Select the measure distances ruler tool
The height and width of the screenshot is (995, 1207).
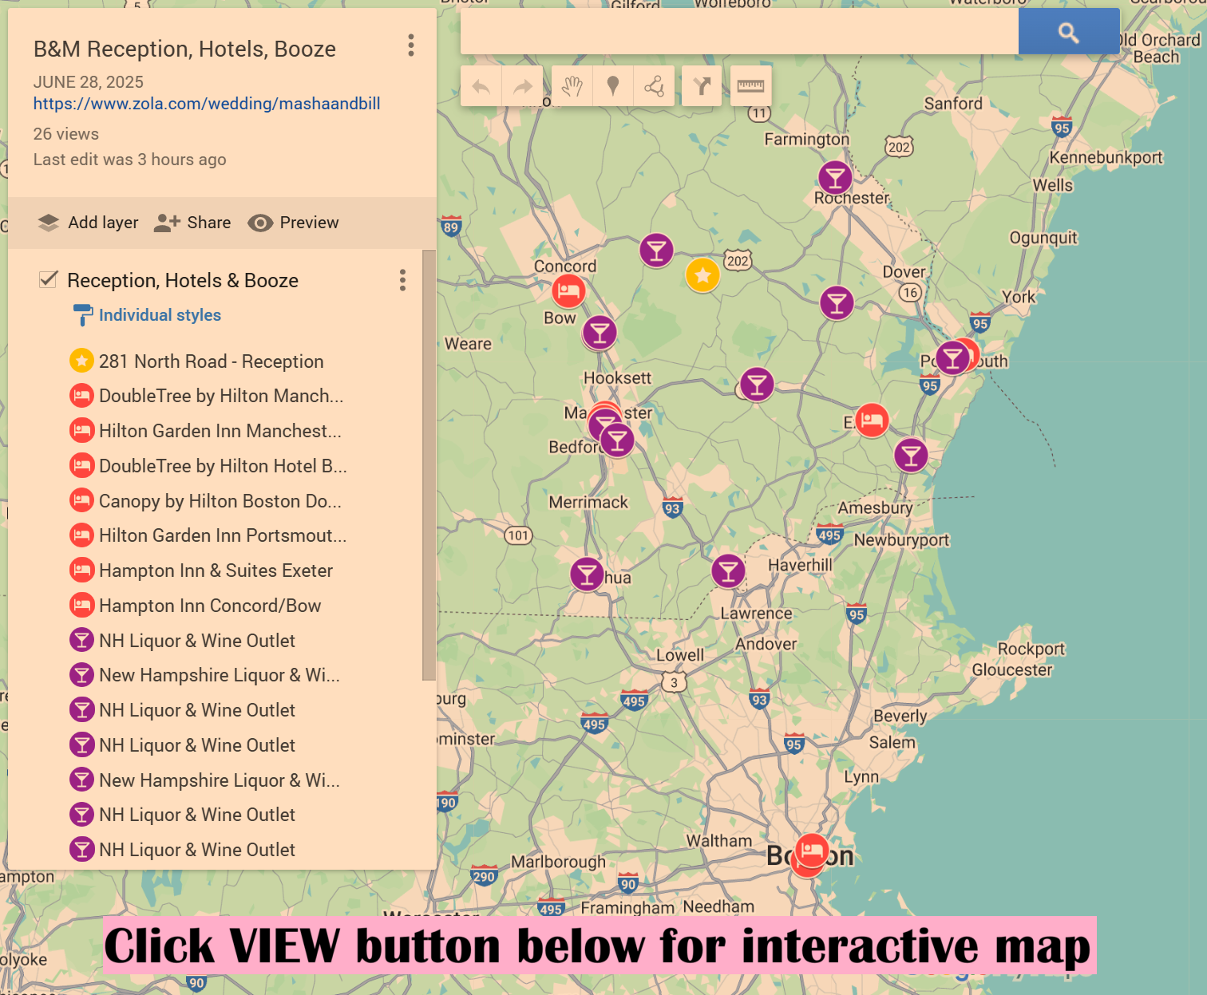pos(750,86)
